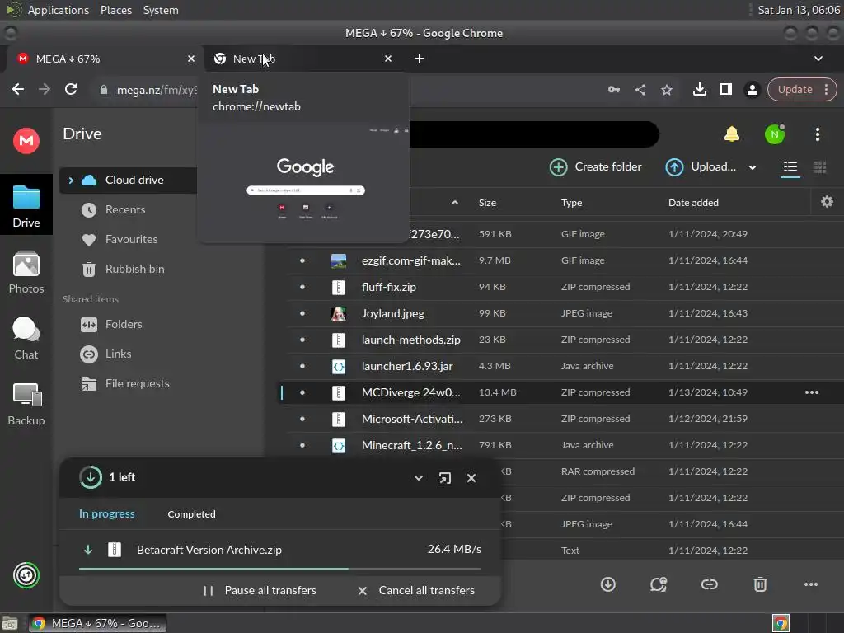
Task: Open the Upload dropdown arrow
Action: pyautogui.click(x=753, y=167)
